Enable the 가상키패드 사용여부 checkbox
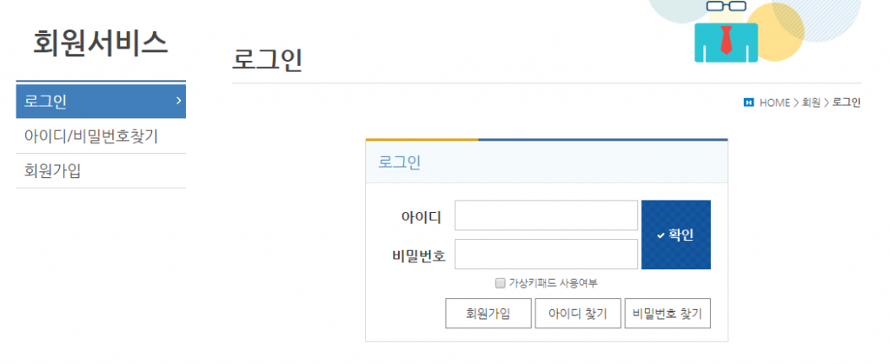Viewport: 890px width, 364px height. 500,282
